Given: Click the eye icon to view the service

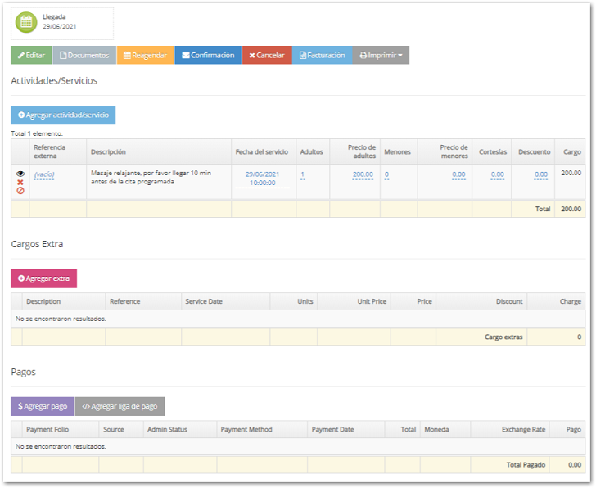Looking at the screenshot, I should 20,174.
